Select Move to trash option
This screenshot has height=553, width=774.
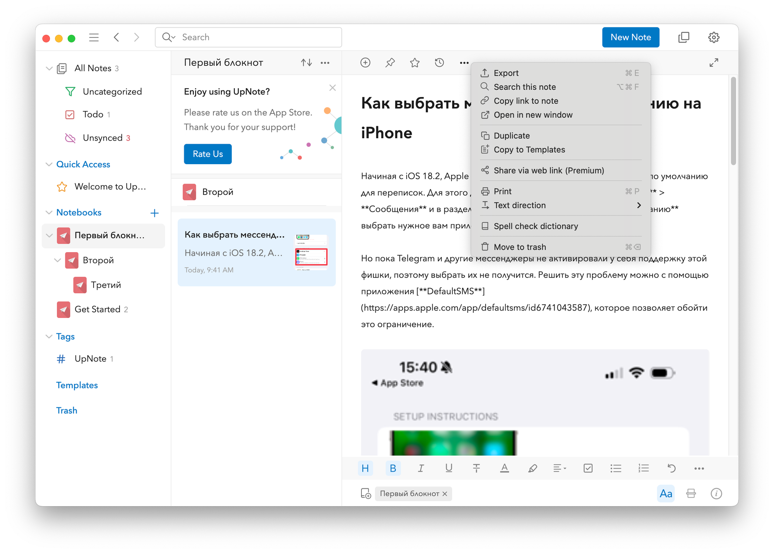(520, 247)
